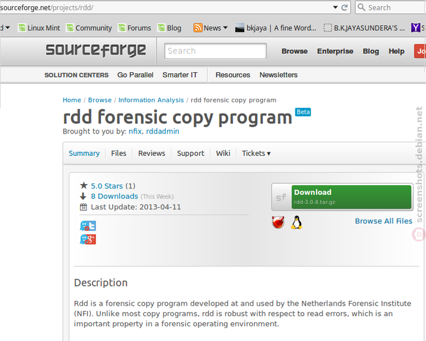Click the Google Plus share icon
Viewport: 426px width, 341px height.
[x=87, y=239]
